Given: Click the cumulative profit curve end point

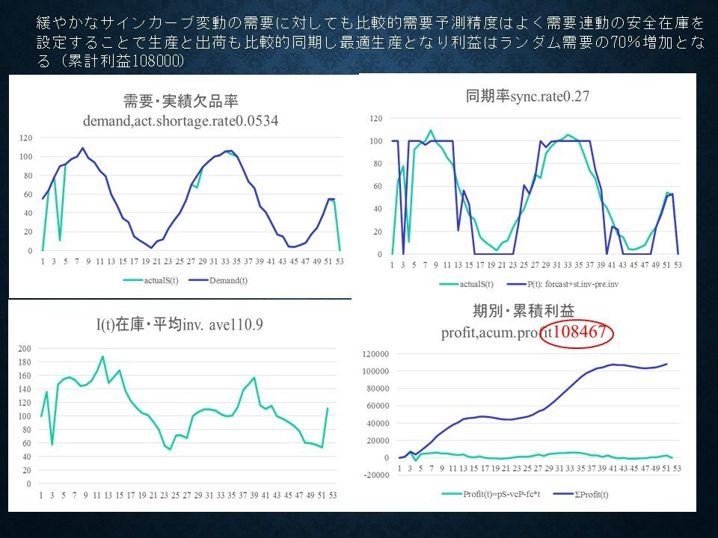Looking at the screenshot, I should coord(666,364).
